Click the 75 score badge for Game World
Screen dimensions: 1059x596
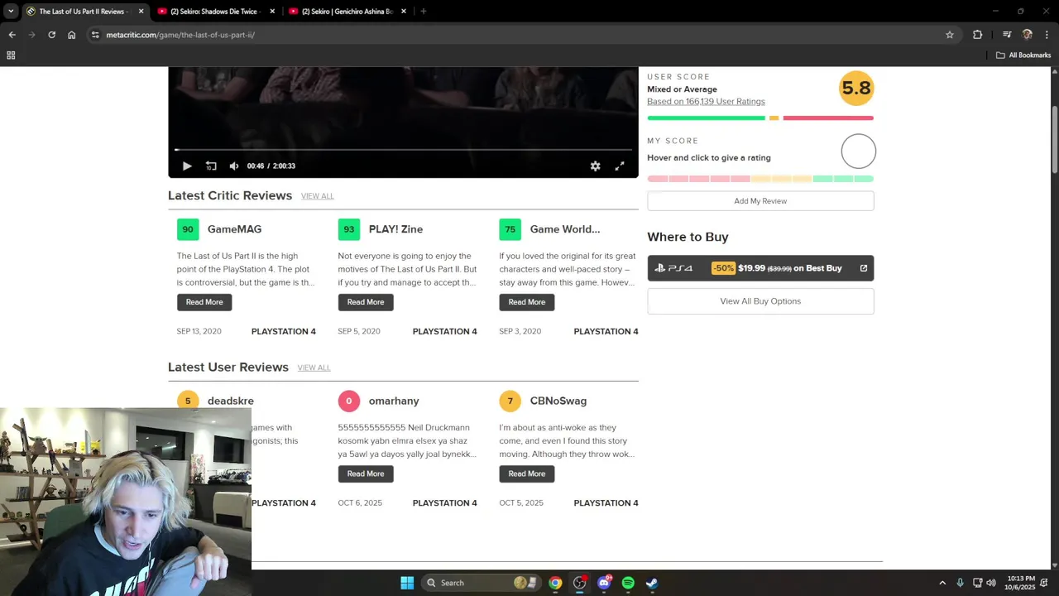(x=510, y=229)
